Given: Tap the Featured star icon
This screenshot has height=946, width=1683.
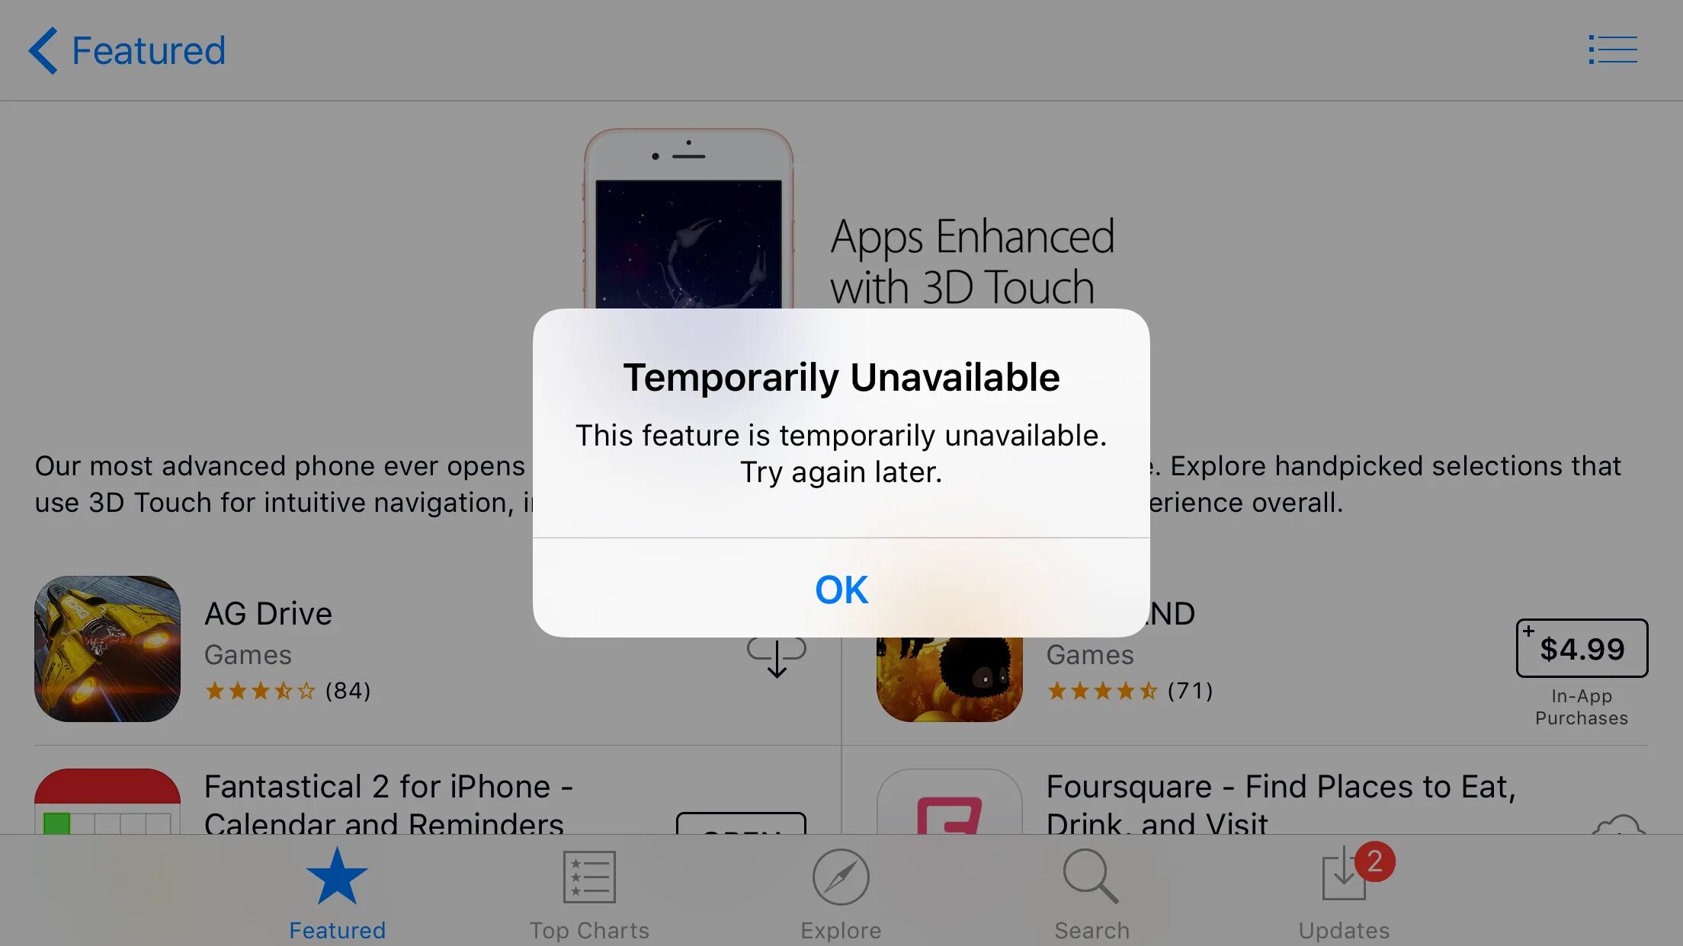Looking at the screenshot, I should [x=336, y=875].
